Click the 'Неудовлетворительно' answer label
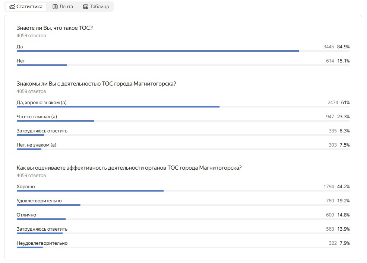367x263 pixels. 42,243
